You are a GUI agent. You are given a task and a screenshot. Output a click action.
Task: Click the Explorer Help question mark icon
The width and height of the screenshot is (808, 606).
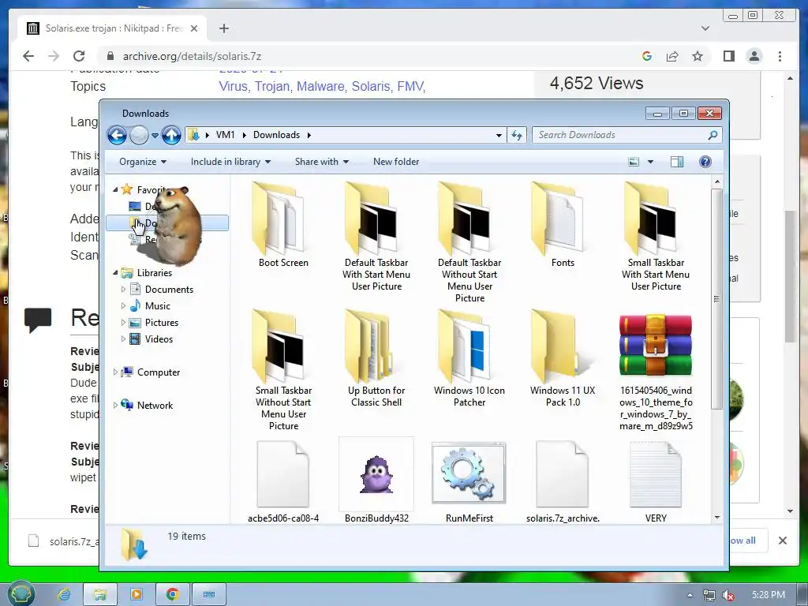(x=705, y=162)
